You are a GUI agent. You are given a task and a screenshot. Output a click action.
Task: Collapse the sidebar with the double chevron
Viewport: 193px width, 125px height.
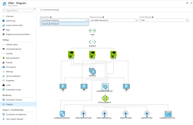pos(35,9)
